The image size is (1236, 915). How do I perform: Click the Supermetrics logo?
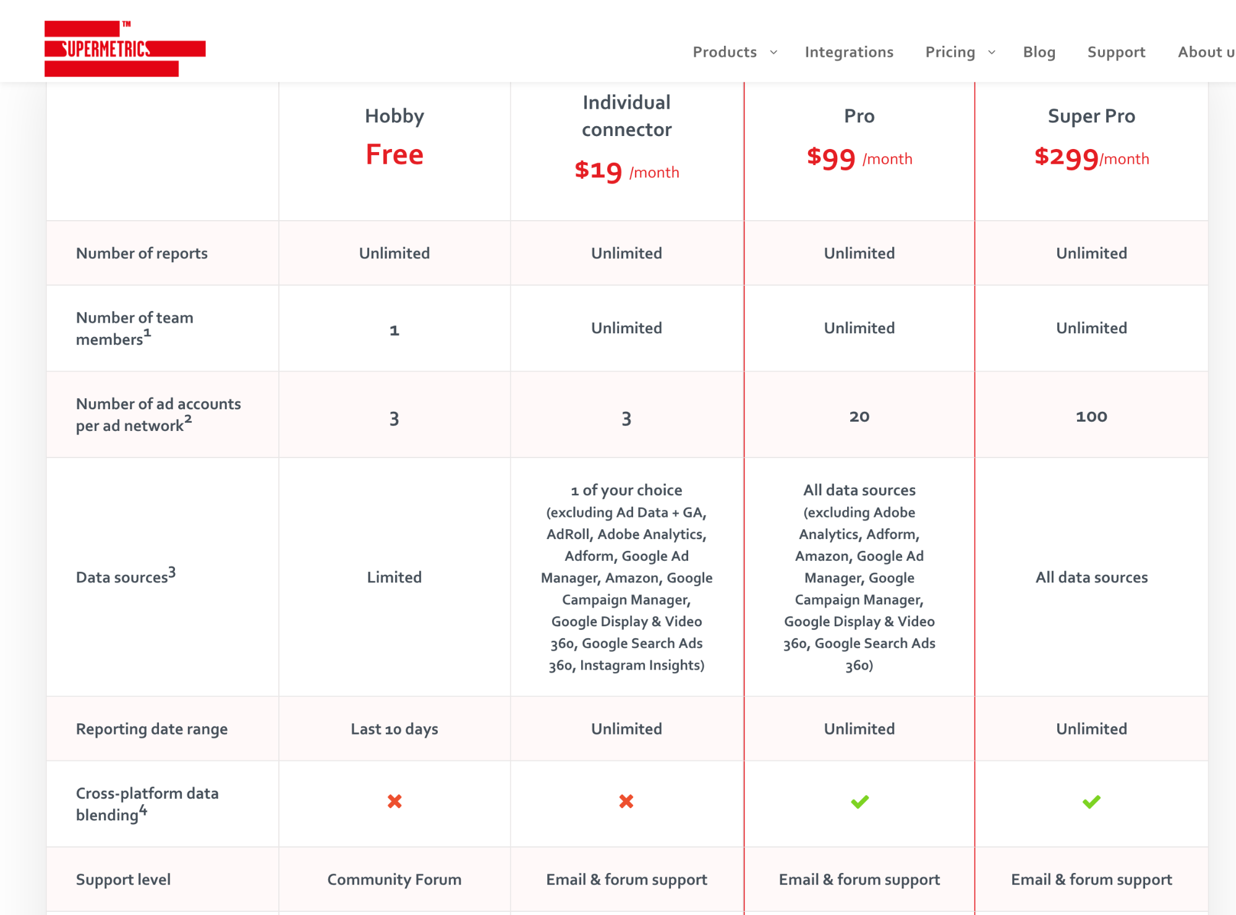[124, 49]
